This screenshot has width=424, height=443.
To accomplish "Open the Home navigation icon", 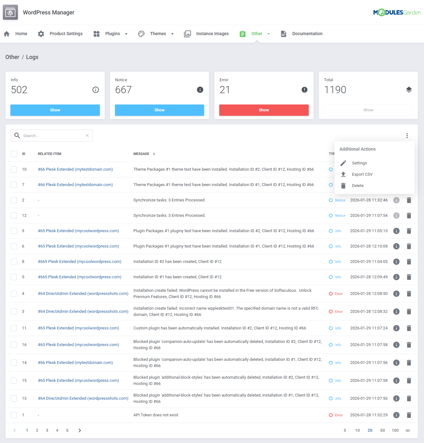I will [7, 34].
